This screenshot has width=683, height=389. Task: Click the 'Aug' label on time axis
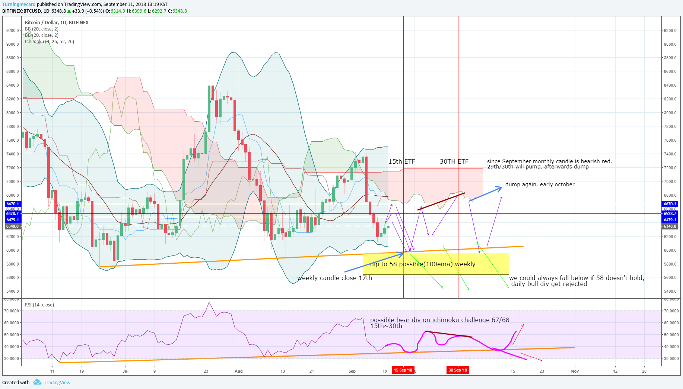pos(239,371)
